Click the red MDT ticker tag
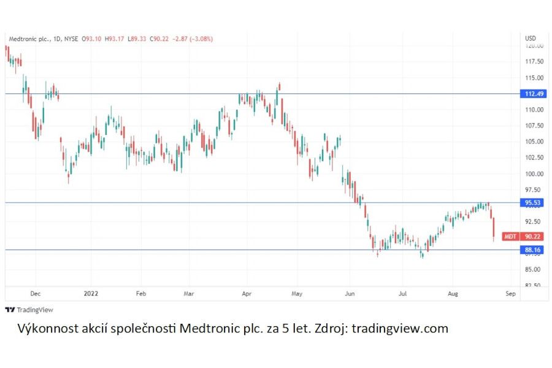This screenshot has height=368, width=552. (510, 236)
